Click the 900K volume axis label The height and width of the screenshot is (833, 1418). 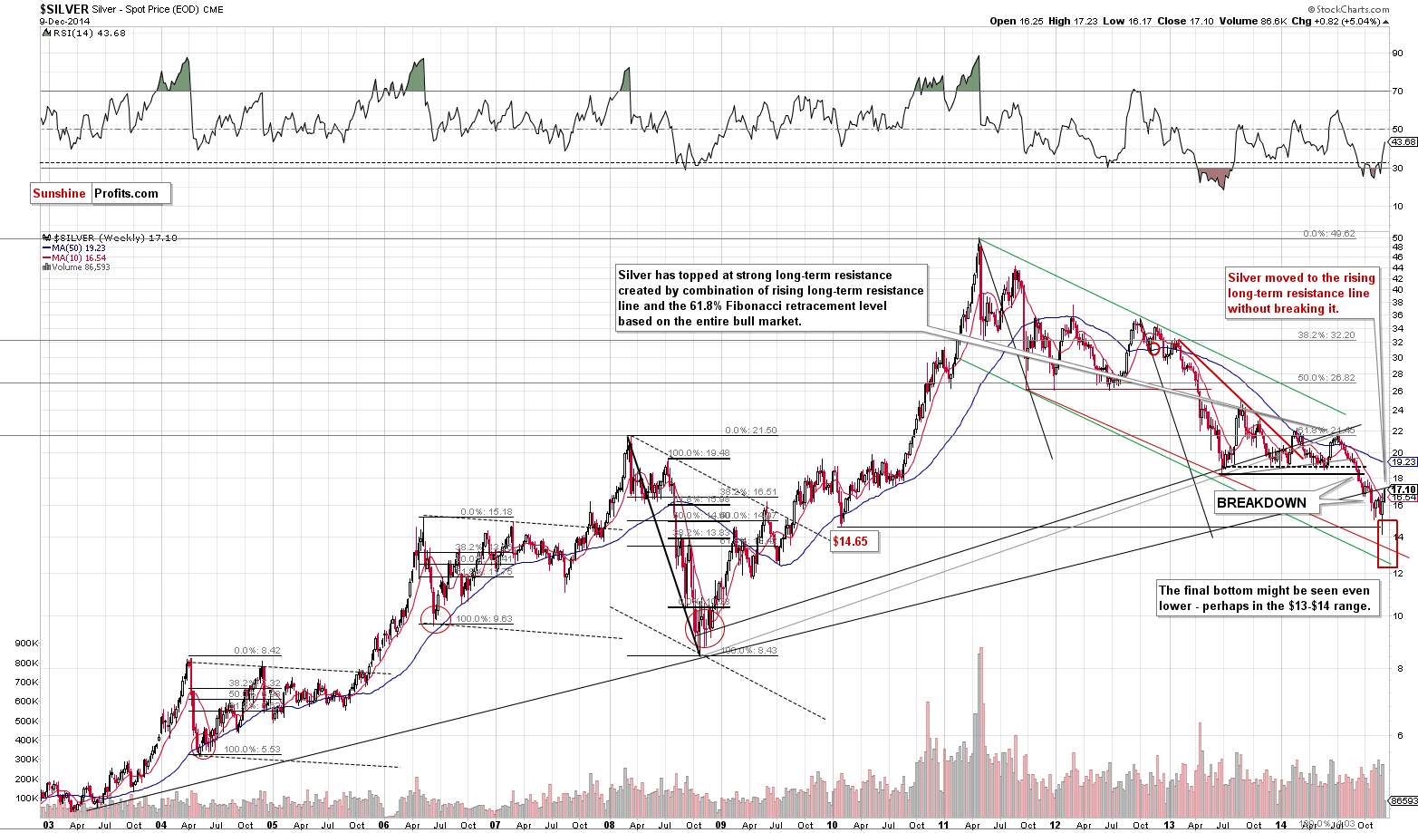(27, 643)
